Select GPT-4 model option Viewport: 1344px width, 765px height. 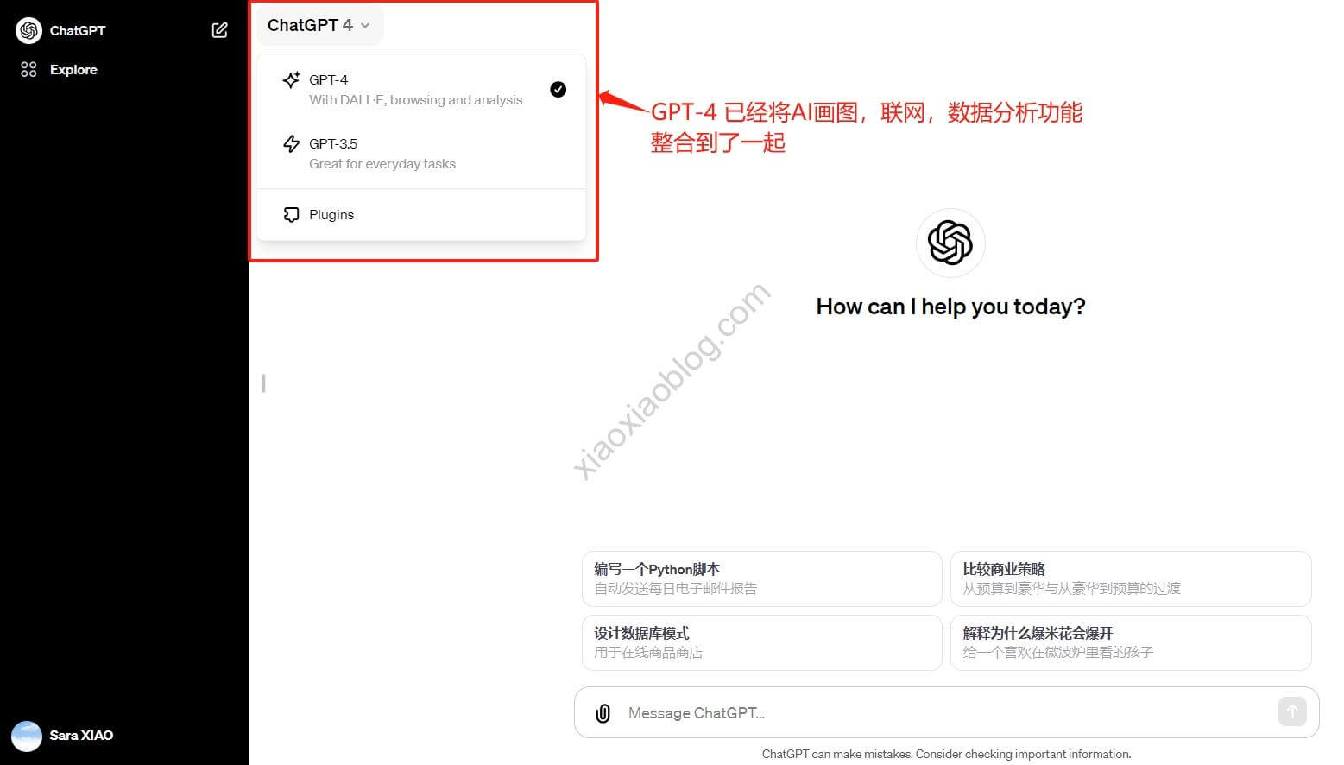coord(421,89)
